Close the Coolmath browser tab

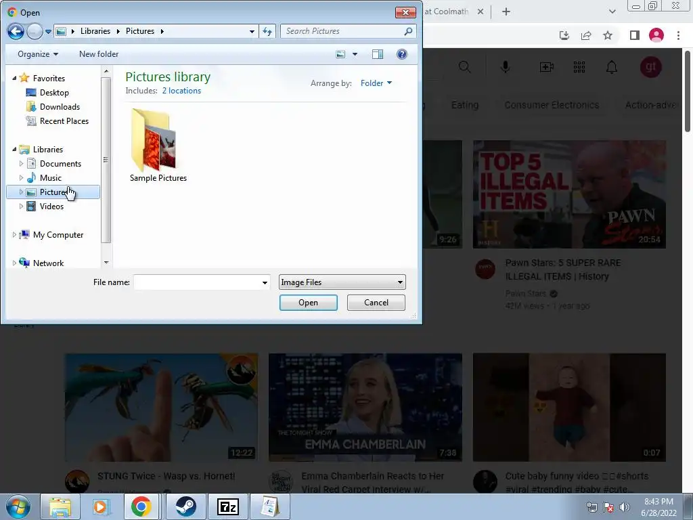(480, 12)
